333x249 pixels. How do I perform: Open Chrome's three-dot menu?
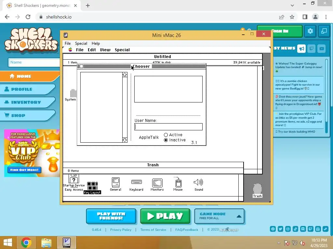(x=326, y=17)
